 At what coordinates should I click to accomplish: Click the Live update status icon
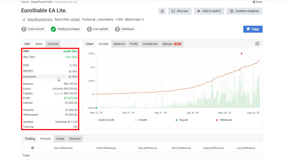click(89, 29)
